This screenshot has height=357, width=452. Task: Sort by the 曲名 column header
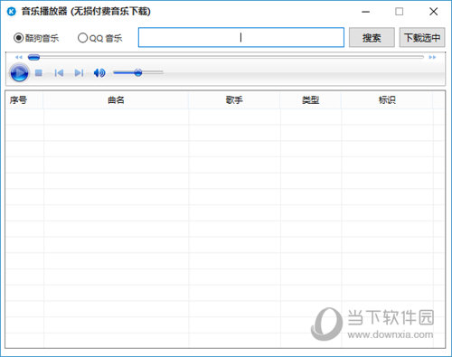[116, 100]
